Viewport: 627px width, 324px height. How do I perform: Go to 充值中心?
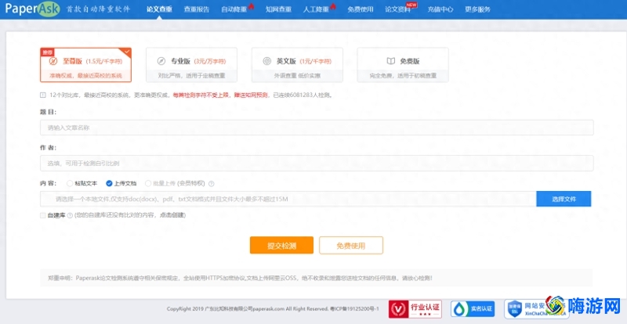[440, 9]
